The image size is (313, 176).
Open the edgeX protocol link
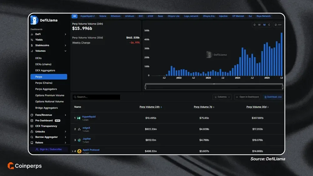pyautogui.click(x=86, y=128)
